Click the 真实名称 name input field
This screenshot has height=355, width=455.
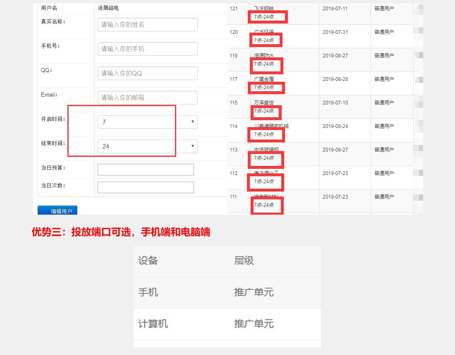147,25
